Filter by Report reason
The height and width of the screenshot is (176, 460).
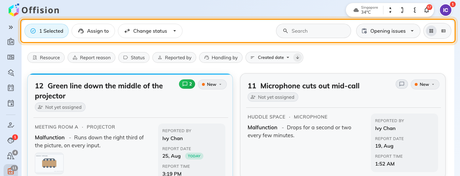(x=92, y=57)
